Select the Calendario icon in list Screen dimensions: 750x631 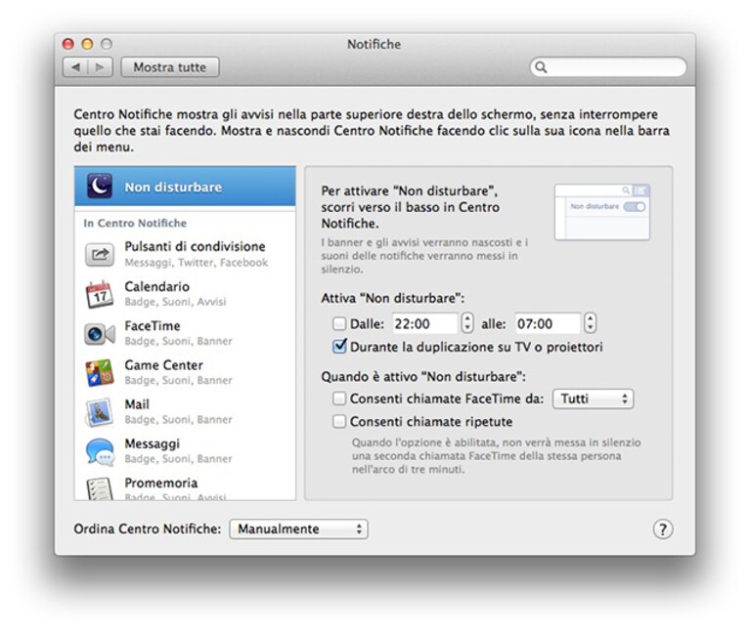(x=100, y=294)
